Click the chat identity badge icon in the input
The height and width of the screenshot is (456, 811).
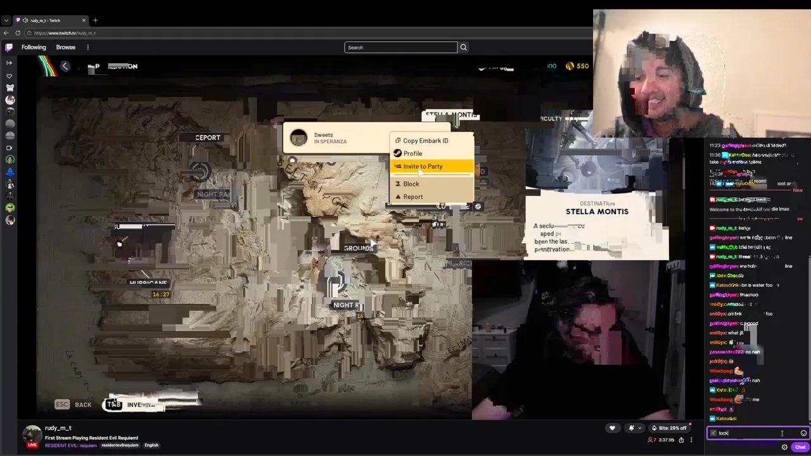pyautogui.click(x=713, y=433)
